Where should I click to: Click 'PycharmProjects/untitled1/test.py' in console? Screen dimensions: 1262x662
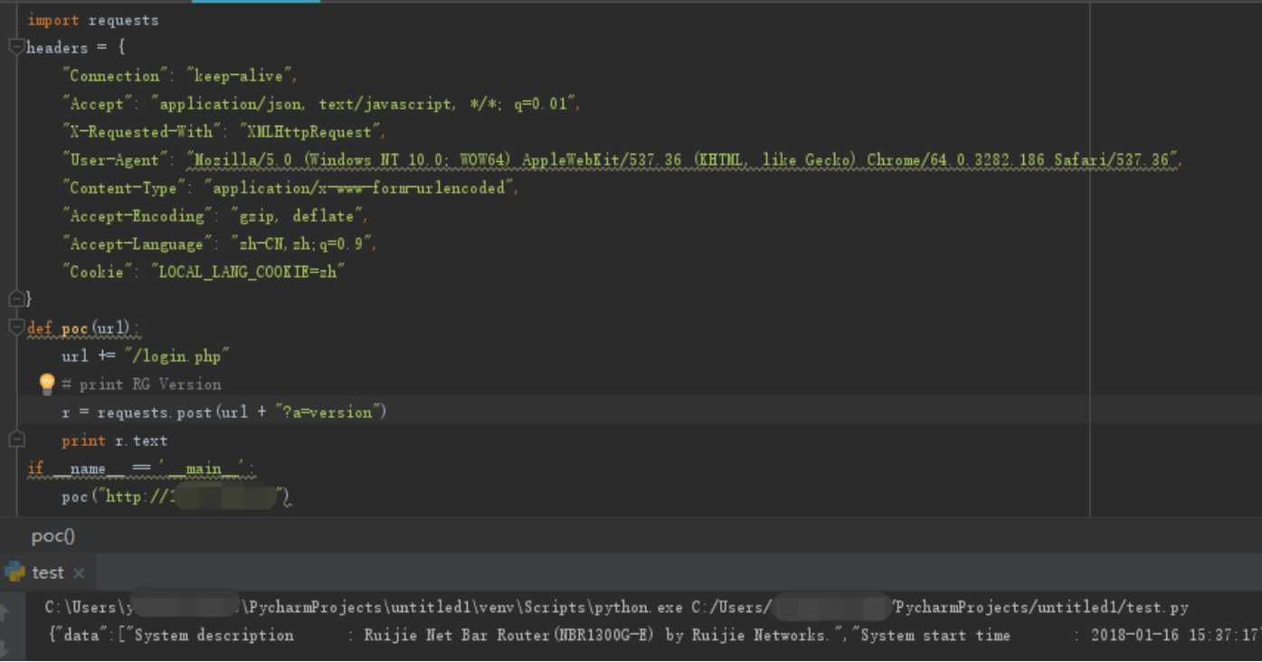tap(1040, 608)
